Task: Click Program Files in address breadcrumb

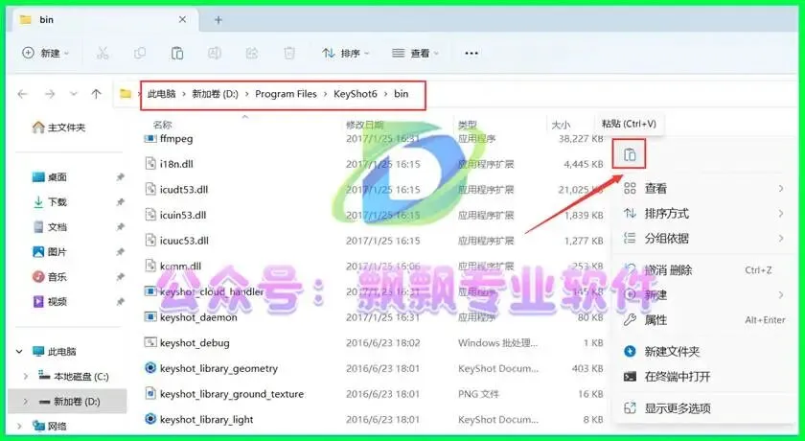Action: pyautogui.click(x=286, y=94)
